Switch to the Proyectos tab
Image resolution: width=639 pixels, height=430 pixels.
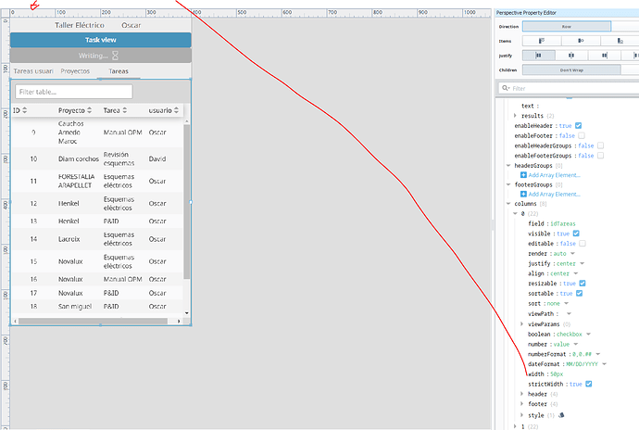pos(75,71)
